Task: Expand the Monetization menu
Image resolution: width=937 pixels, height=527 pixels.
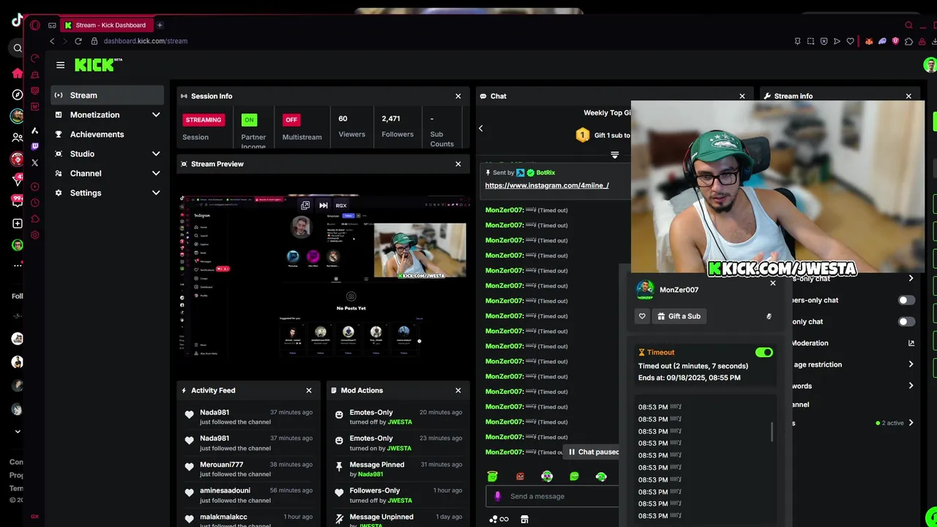Action: pos(108,115)
